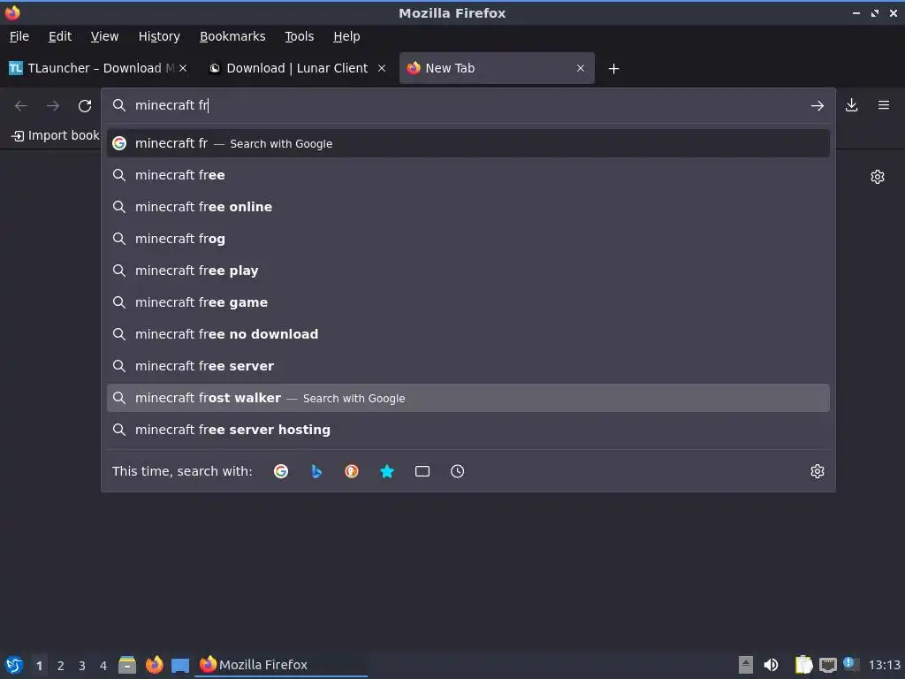Open New Tab page settings gear
The image size is (905, 679).
(878, 177)
